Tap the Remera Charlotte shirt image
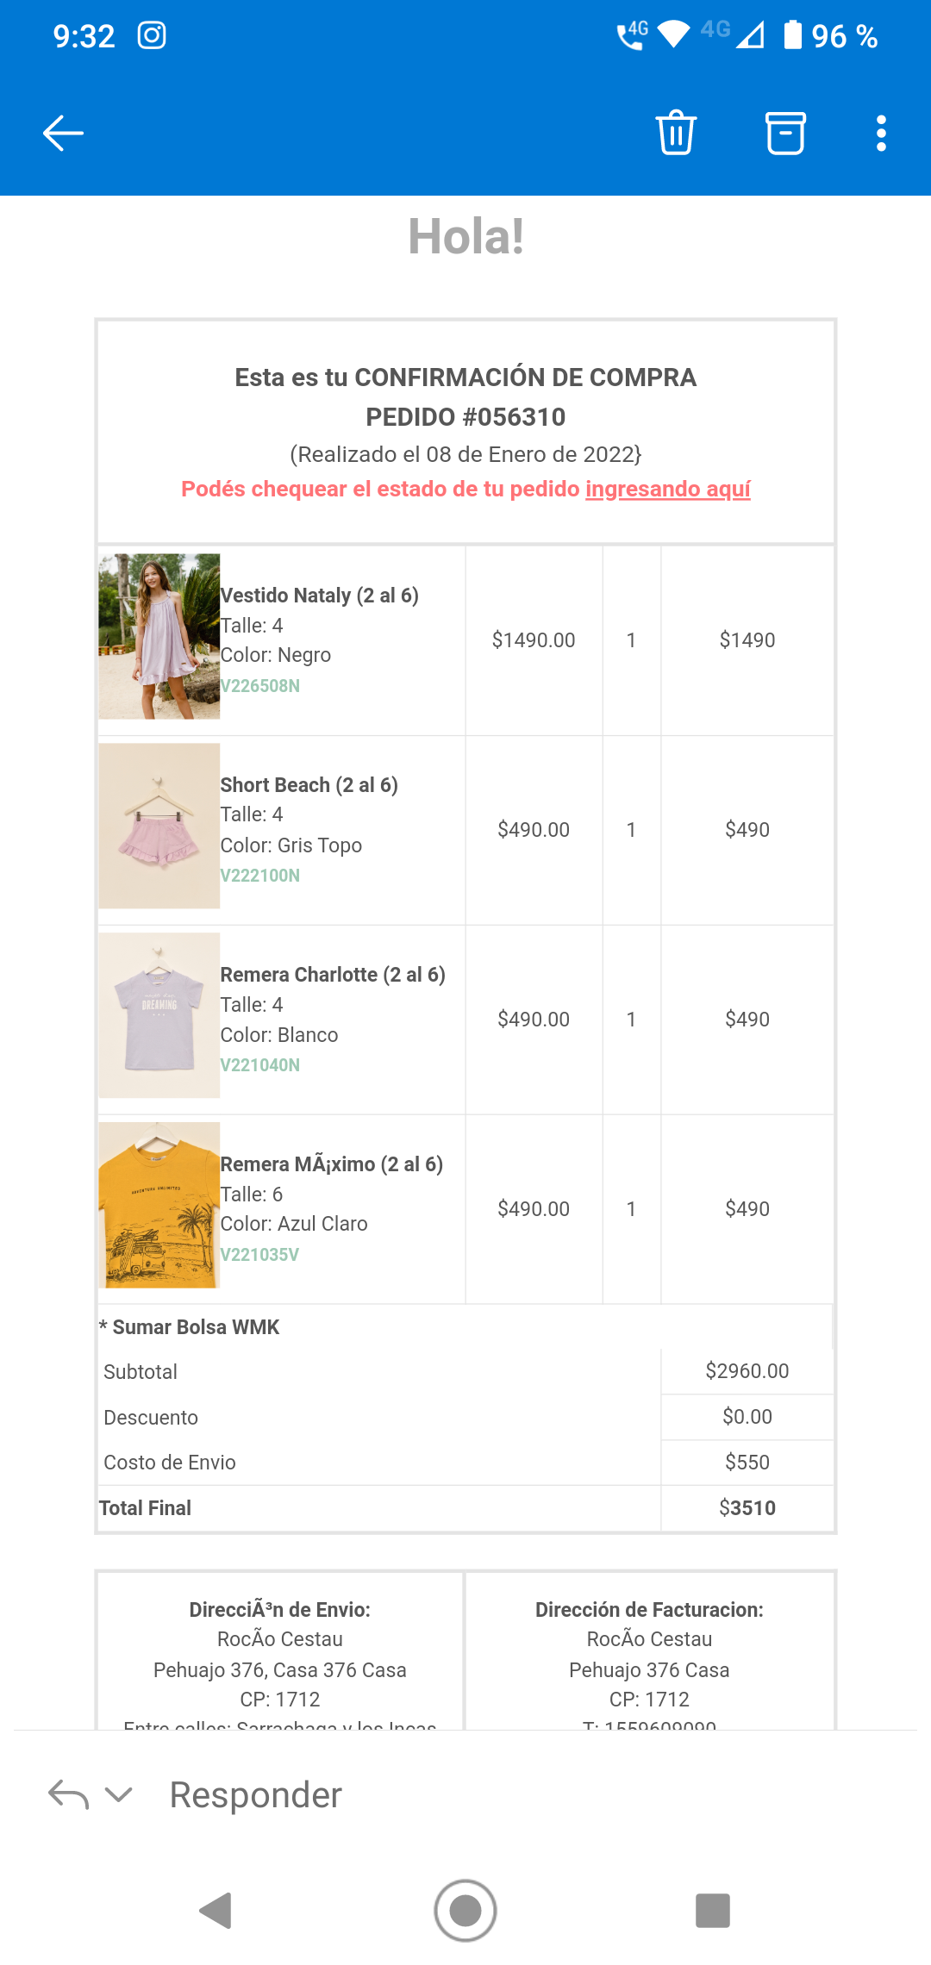The width and height of the screenshot is (931, 1965). pos(159,1015)
